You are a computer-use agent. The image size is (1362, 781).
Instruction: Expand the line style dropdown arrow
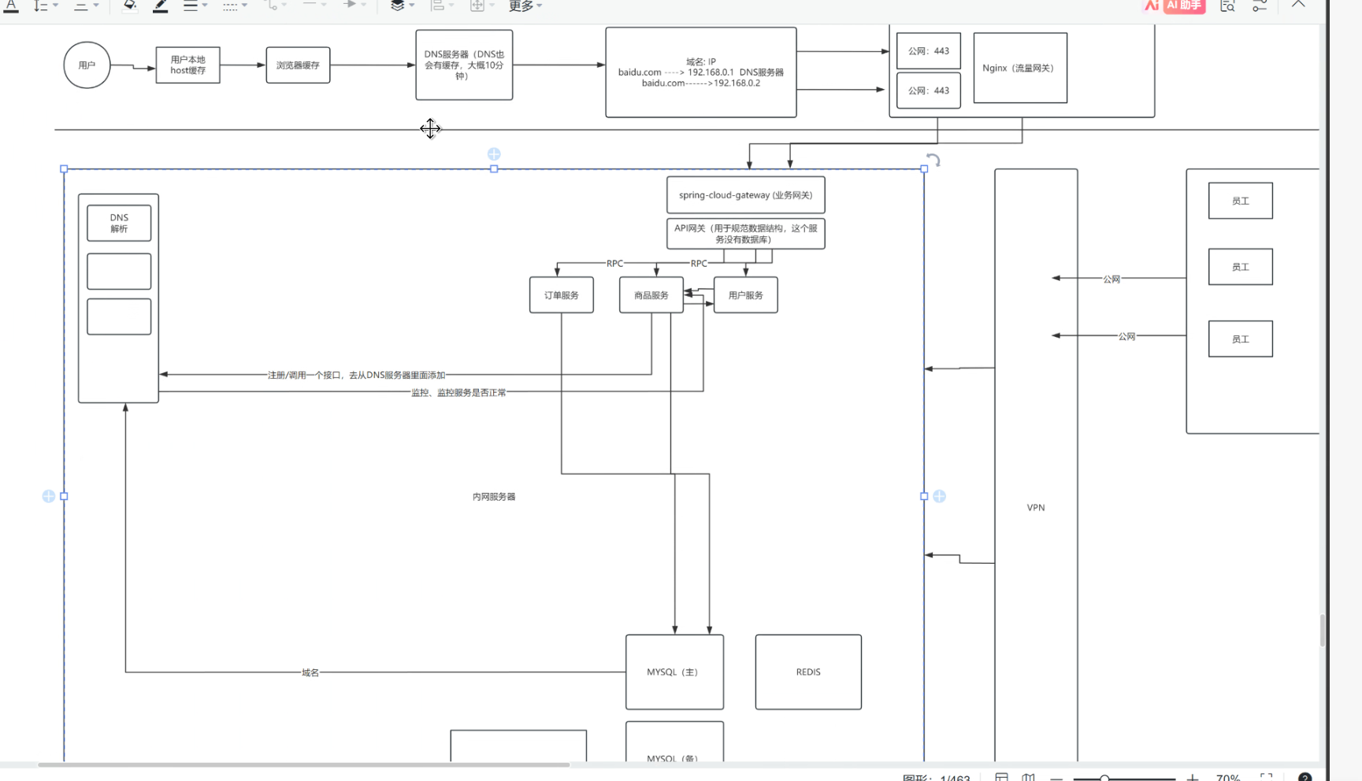(x=245, y=6)
